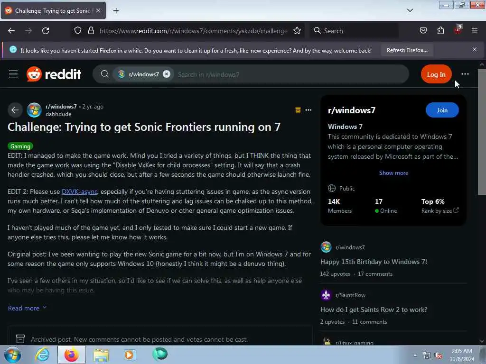
Task: Open How do I get Saints Row 2 post
Action: pyautogui.click(x=374, y=310)
